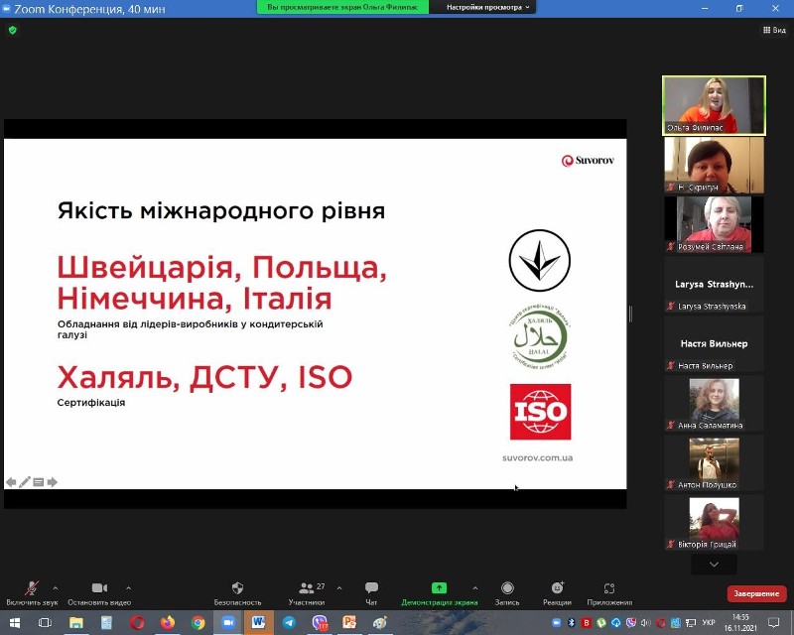Open Приложения apps panel
Image resolution: width=794 pixels, height=635 pixels.
(x=609, y=593)
